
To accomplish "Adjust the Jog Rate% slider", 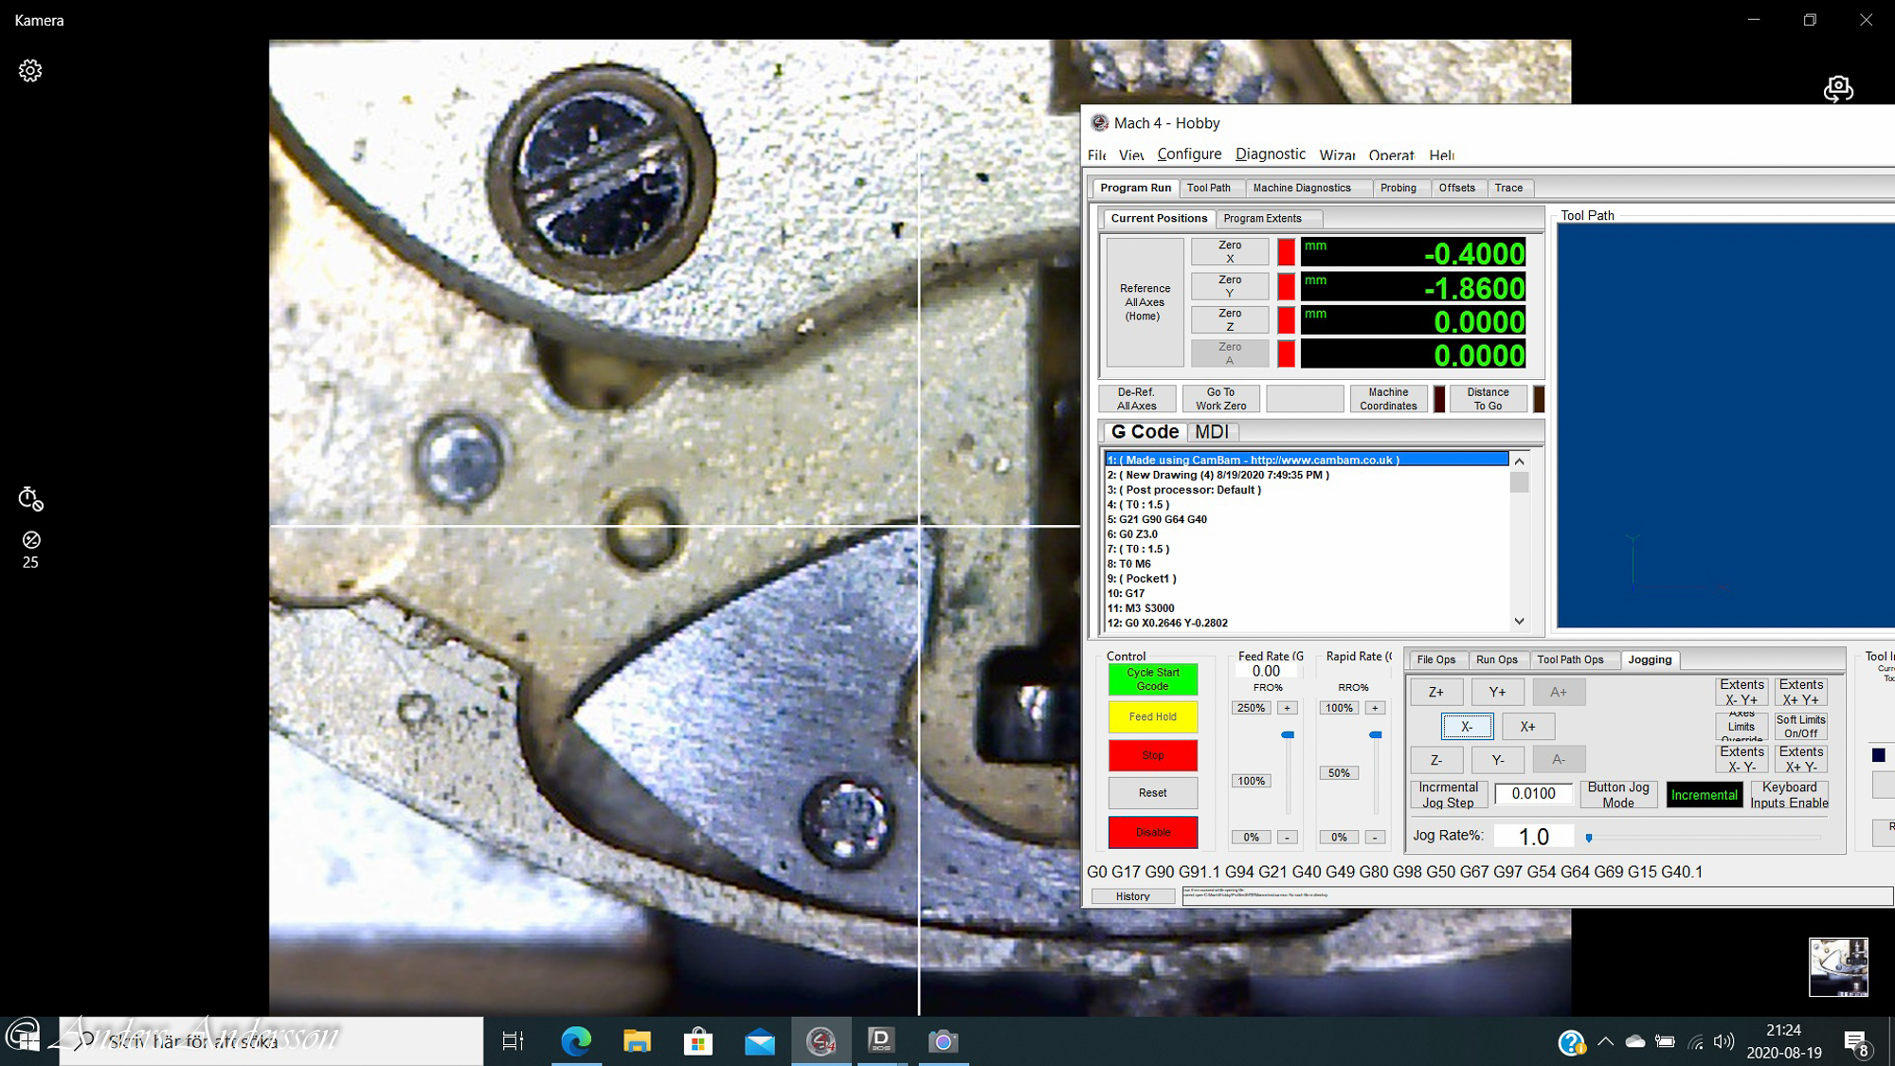I will point(1589,838).
